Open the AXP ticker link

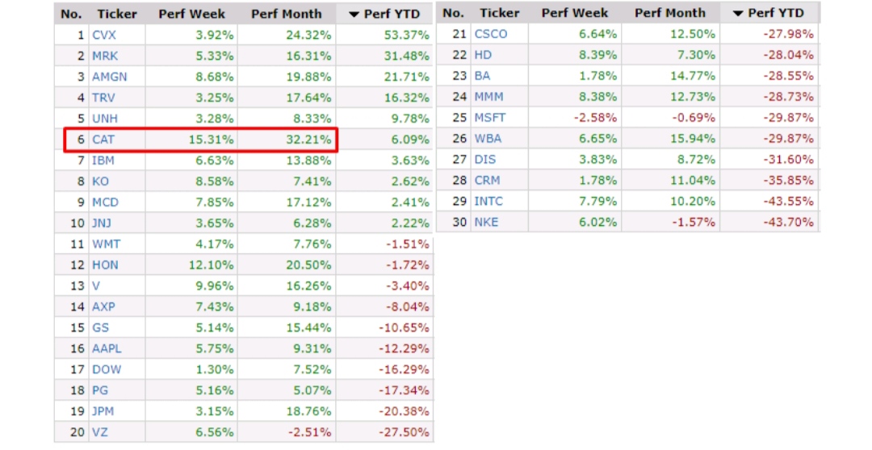coord(104,306)
